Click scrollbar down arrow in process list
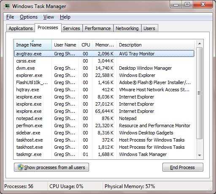Screen dimensions: 216x194 tap(200, 155)
